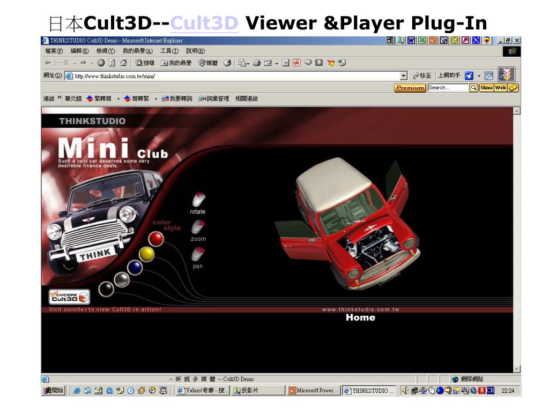The width and height of the screenshot is (549, 411).
Task: Click the volume speaker tray icon
Action: (405, 390)
